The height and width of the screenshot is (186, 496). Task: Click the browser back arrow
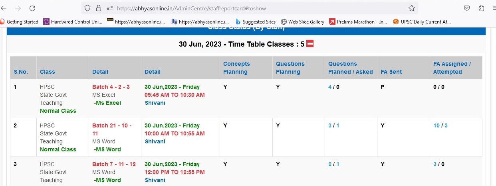[x=4, y=8]
